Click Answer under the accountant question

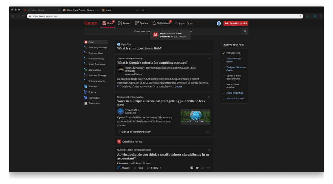(123, 168)
